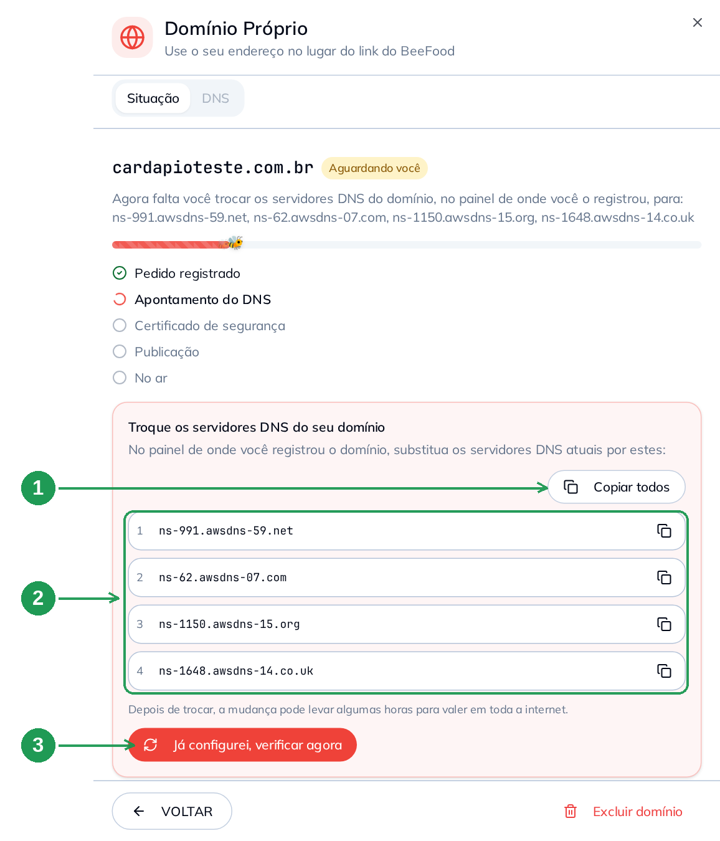This screenshot has width=720, height=841.
Task: Click the Publicação step circle
Action: (x=120, y=351)
